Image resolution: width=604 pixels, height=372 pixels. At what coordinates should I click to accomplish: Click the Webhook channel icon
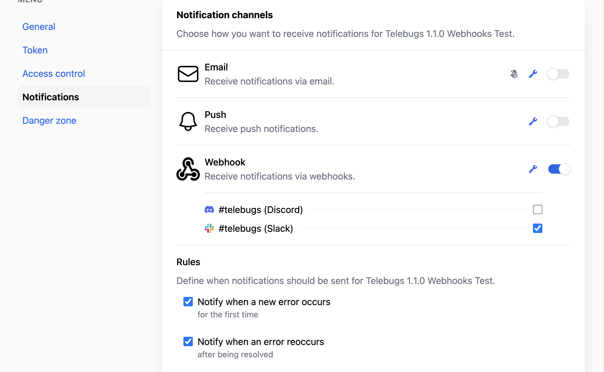click(188, 169)
